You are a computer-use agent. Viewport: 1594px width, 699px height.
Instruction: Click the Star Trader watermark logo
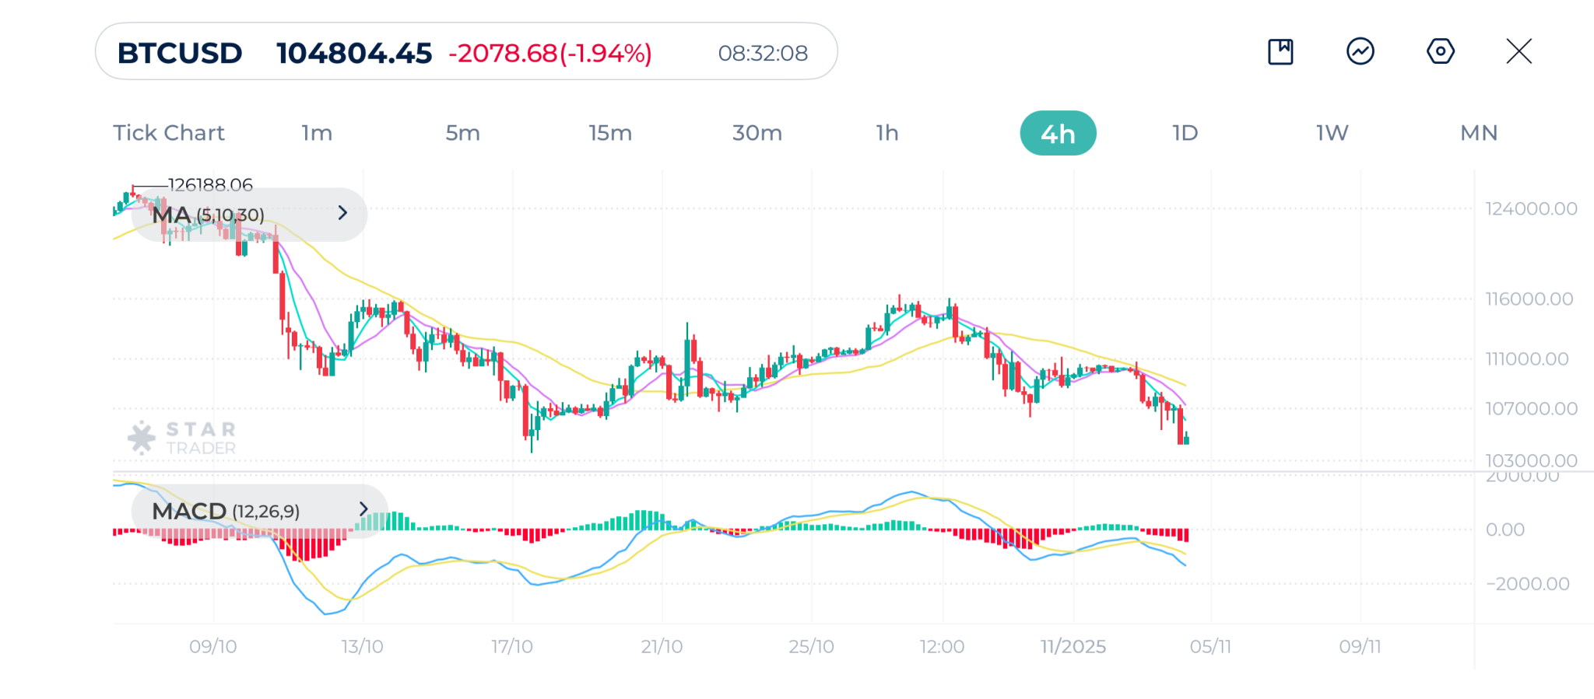pos(182,438)
